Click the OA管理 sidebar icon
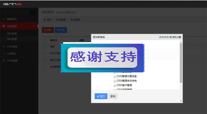The image size is (207, 114). click(x=4, y=54)
